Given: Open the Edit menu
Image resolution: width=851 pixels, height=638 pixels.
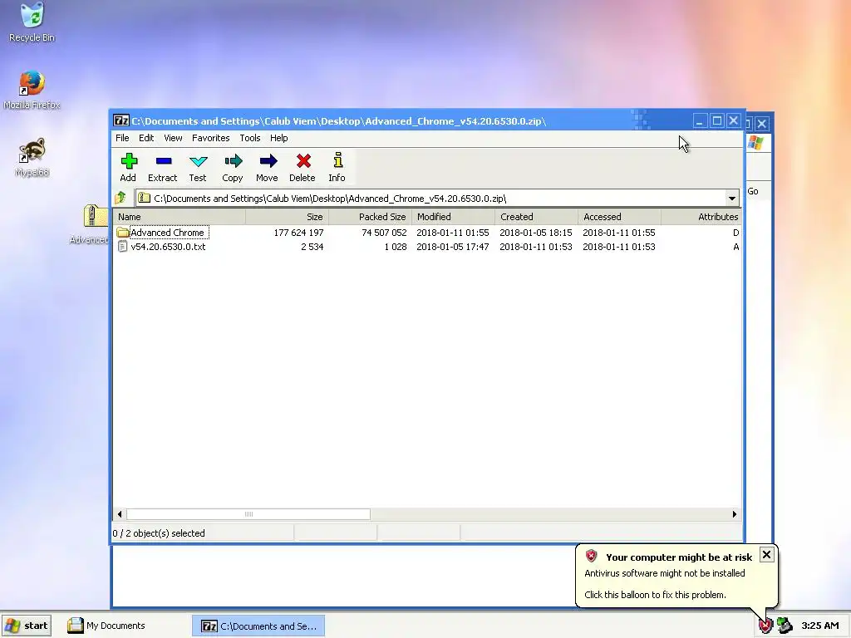Looking at the screenshot, I should [146, 138].
